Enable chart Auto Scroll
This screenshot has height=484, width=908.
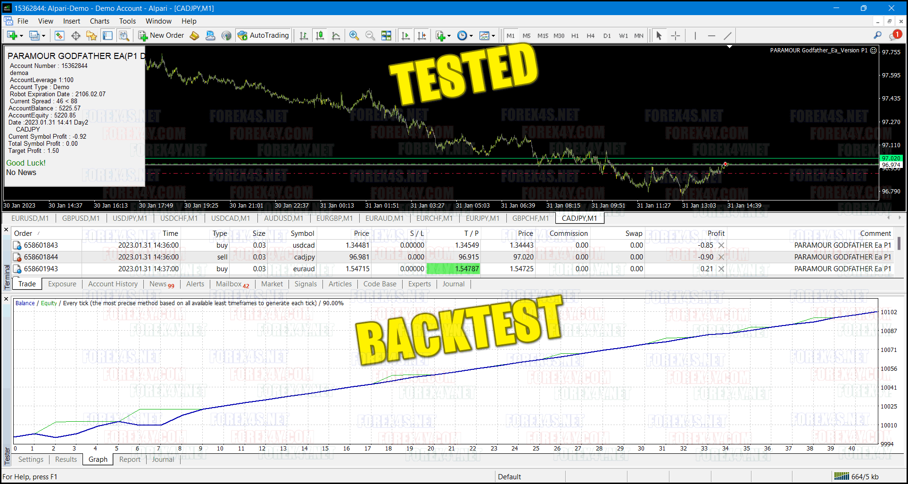click(405, 36)
